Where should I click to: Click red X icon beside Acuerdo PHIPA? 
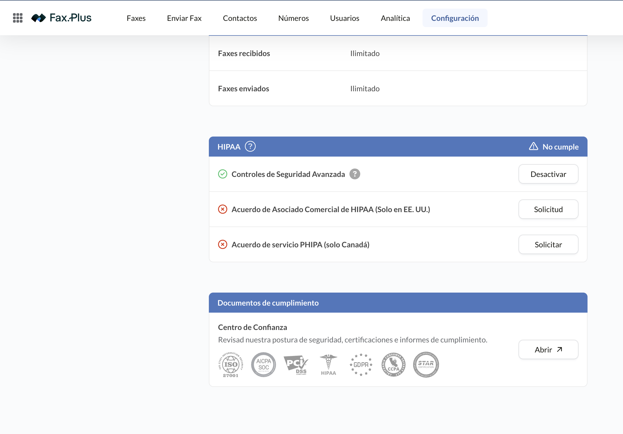pos(222,245)
